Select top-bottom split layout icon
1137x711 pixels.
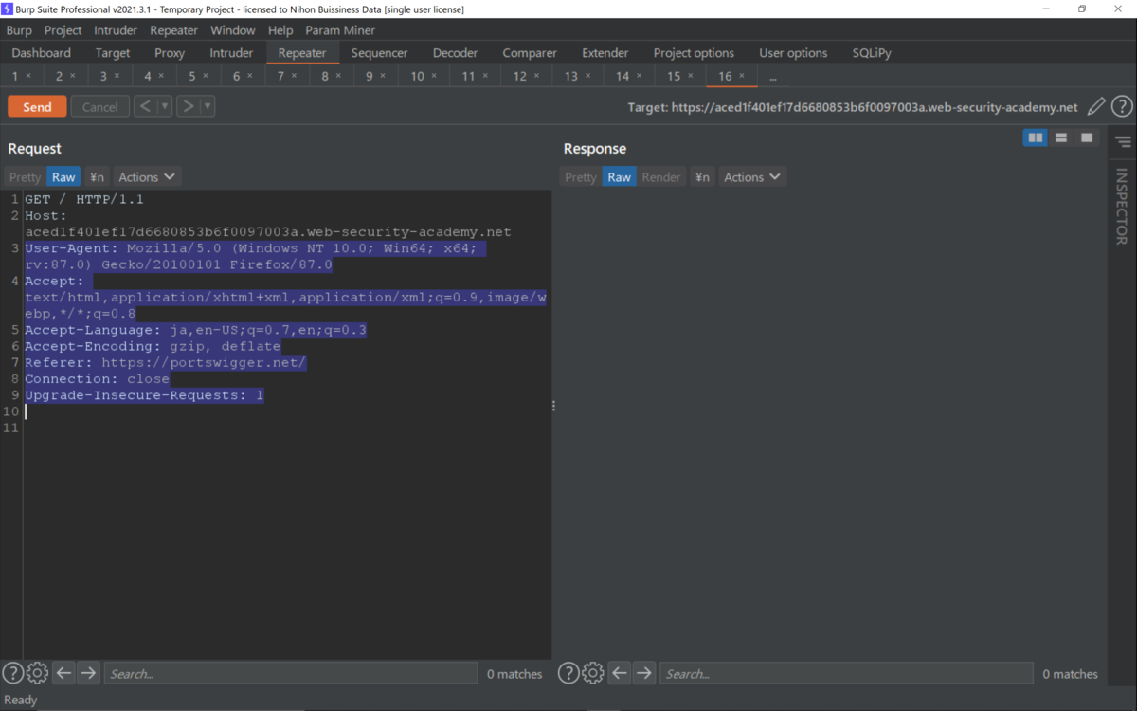1061,138
